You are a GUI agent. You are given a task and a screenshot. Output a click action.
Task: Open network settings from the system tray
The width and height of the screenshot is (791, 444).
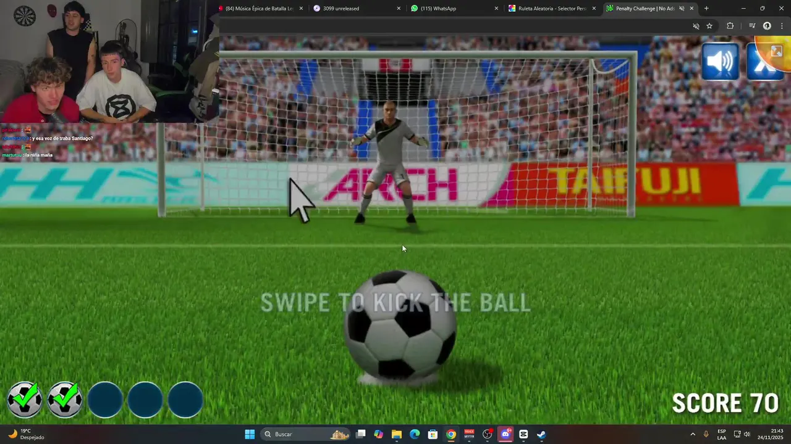[x=737, y=434]
